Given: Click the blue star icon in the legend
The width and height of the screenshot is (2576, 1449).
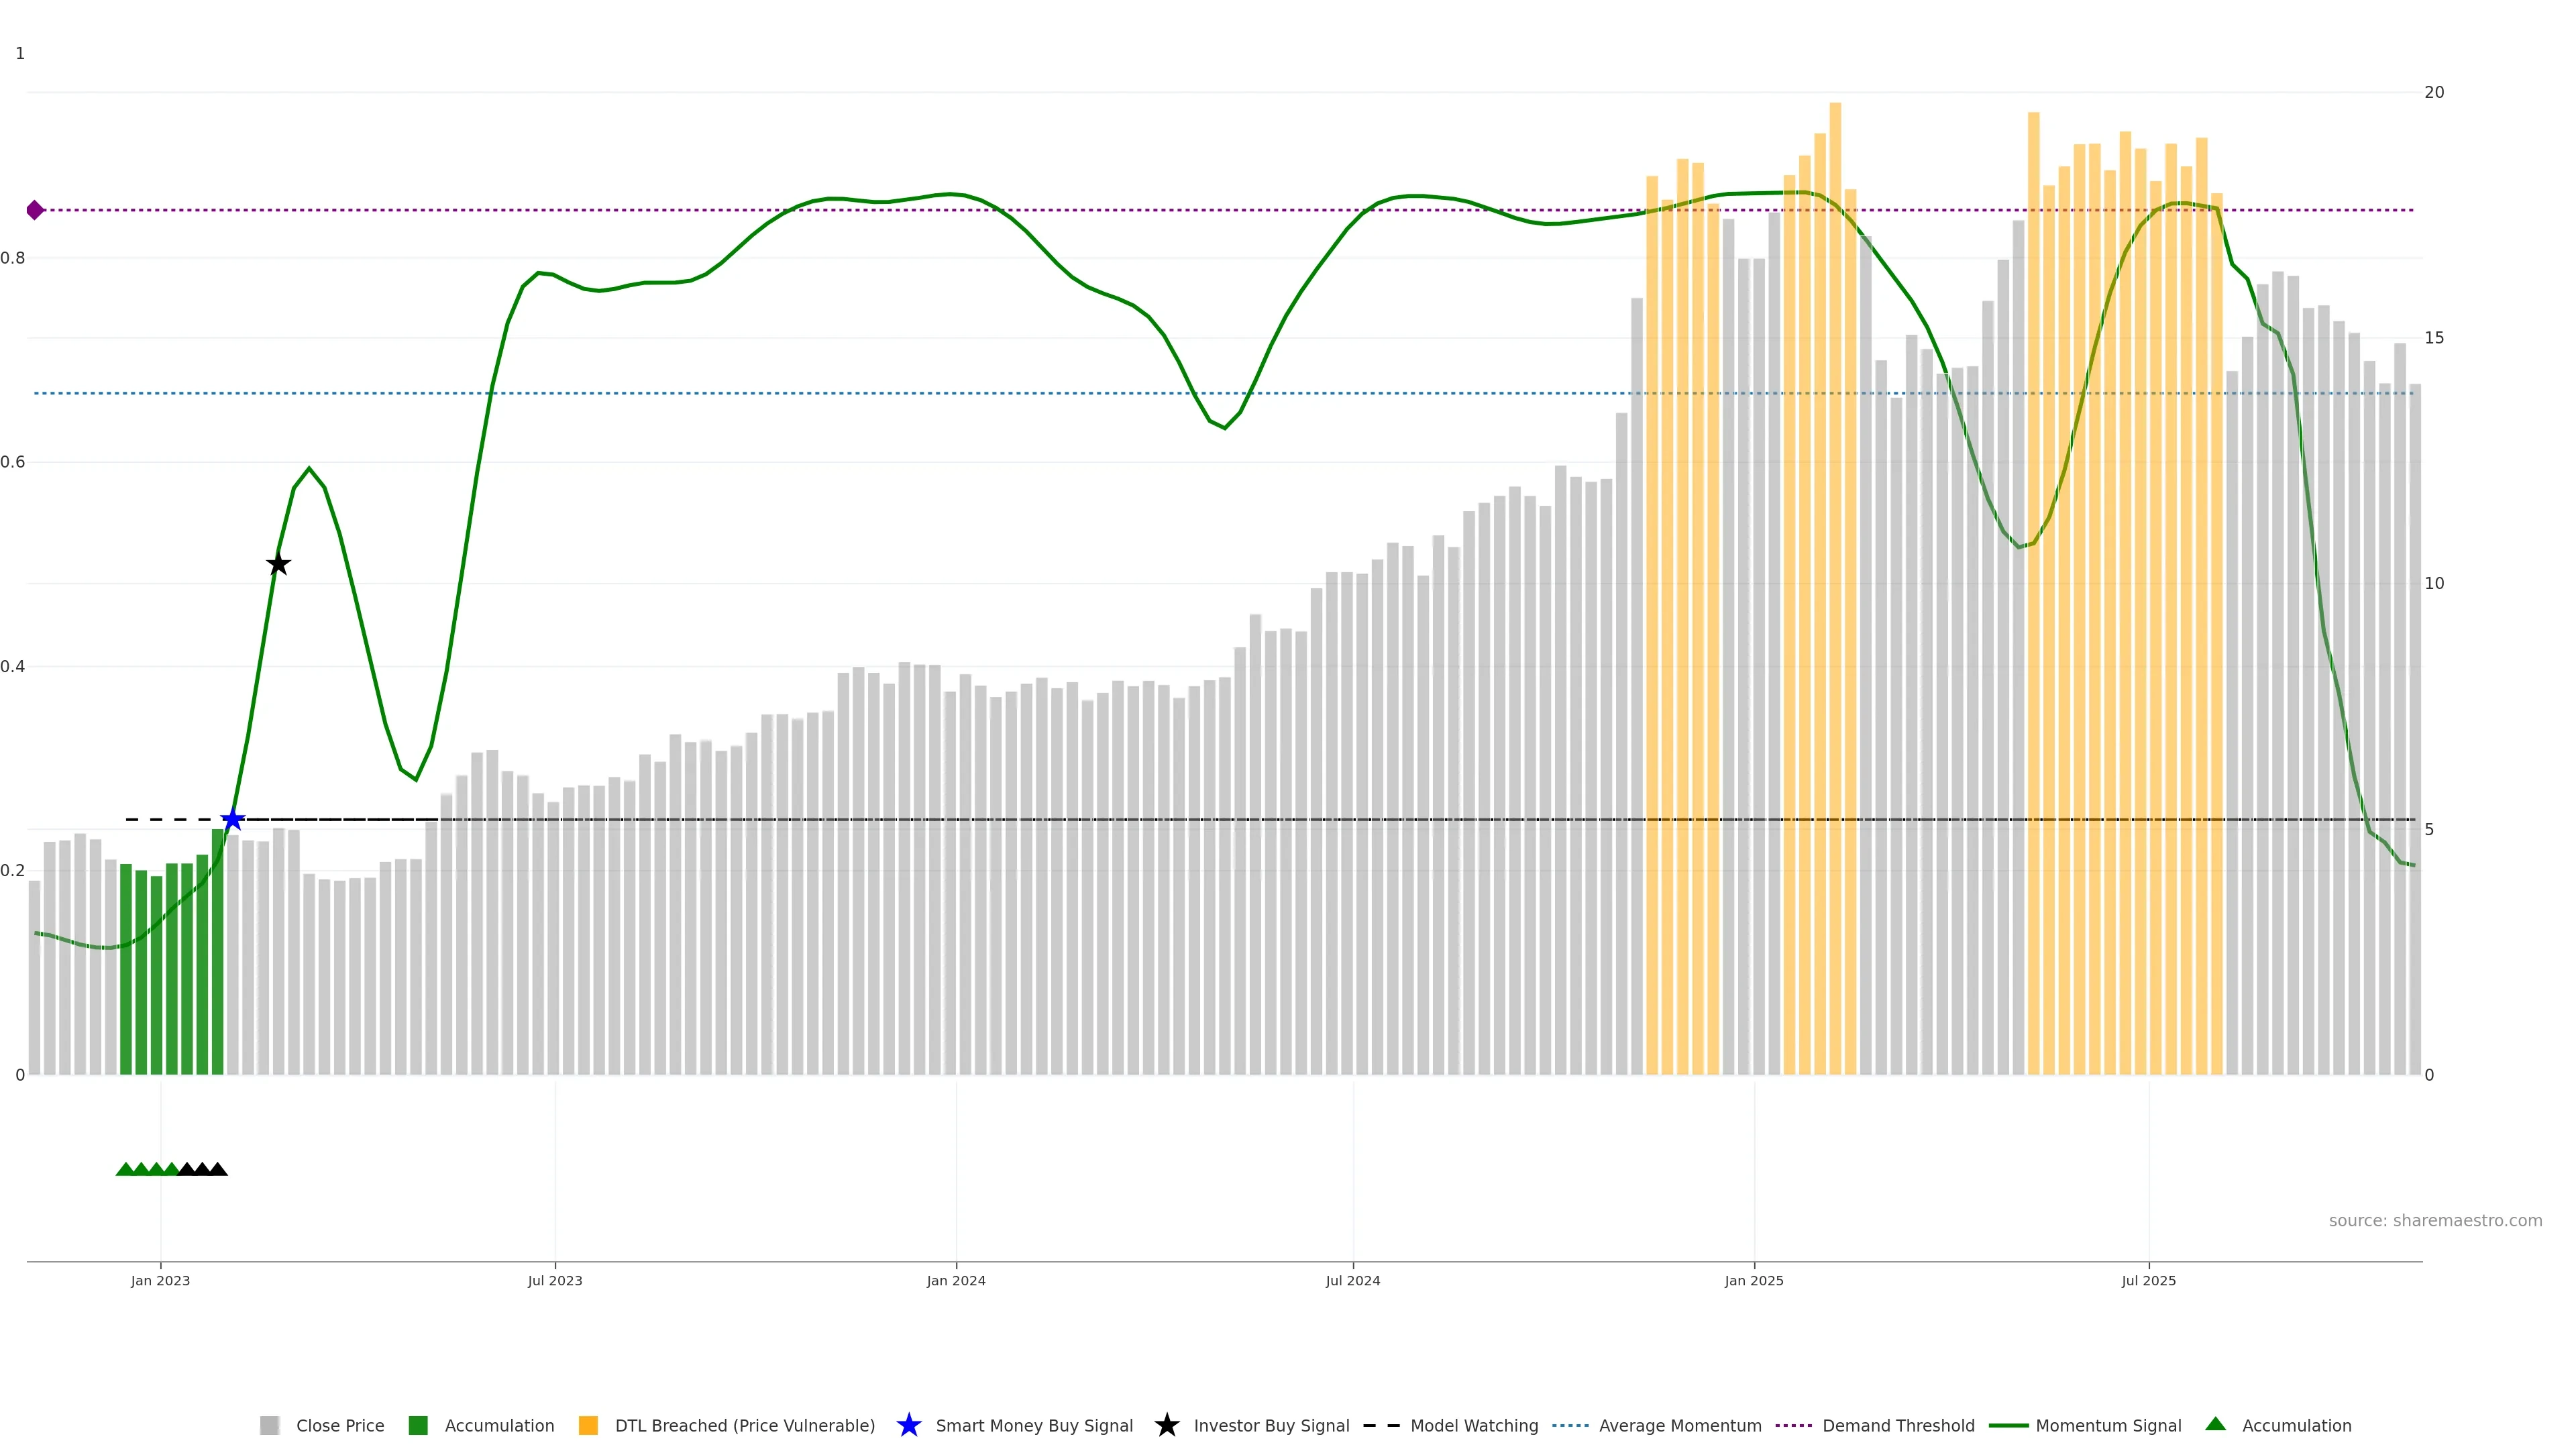Looking at the screenshot, I should (x=908, y=1425).
